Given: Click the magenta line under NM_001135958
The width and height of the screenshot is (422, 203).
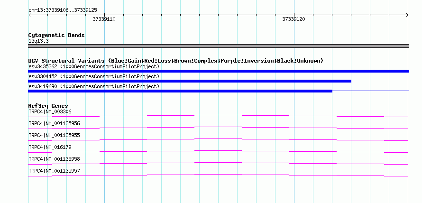Looking at the screenshot, I should coord(218,164).
